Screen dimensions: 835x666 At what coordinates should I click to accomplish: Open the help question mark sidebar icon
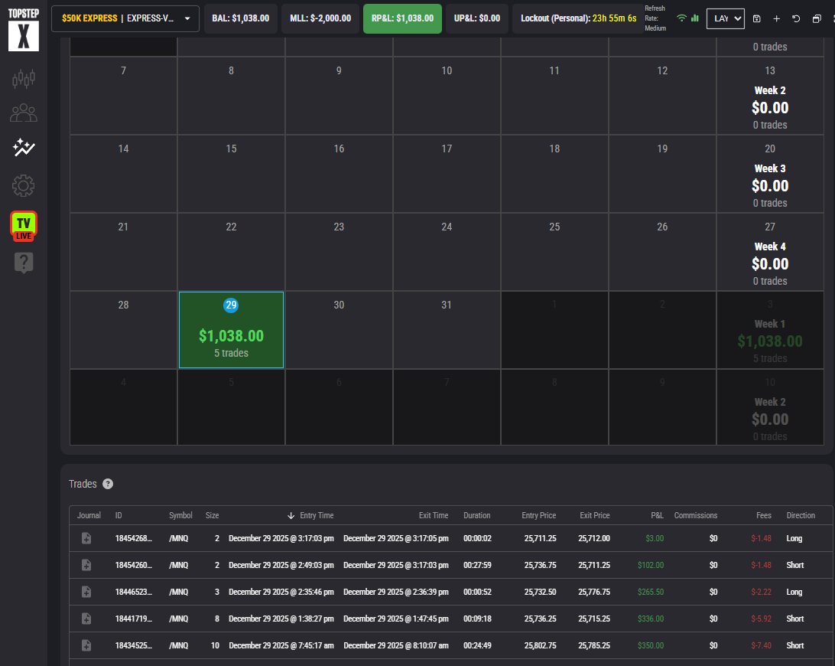point(24,263)
